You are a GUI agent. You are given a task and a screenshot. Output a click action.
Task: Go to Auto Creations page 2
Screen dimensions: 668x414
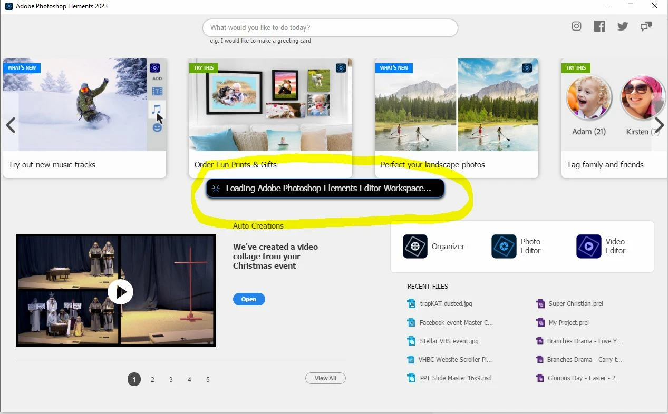(x=152, y=379)
